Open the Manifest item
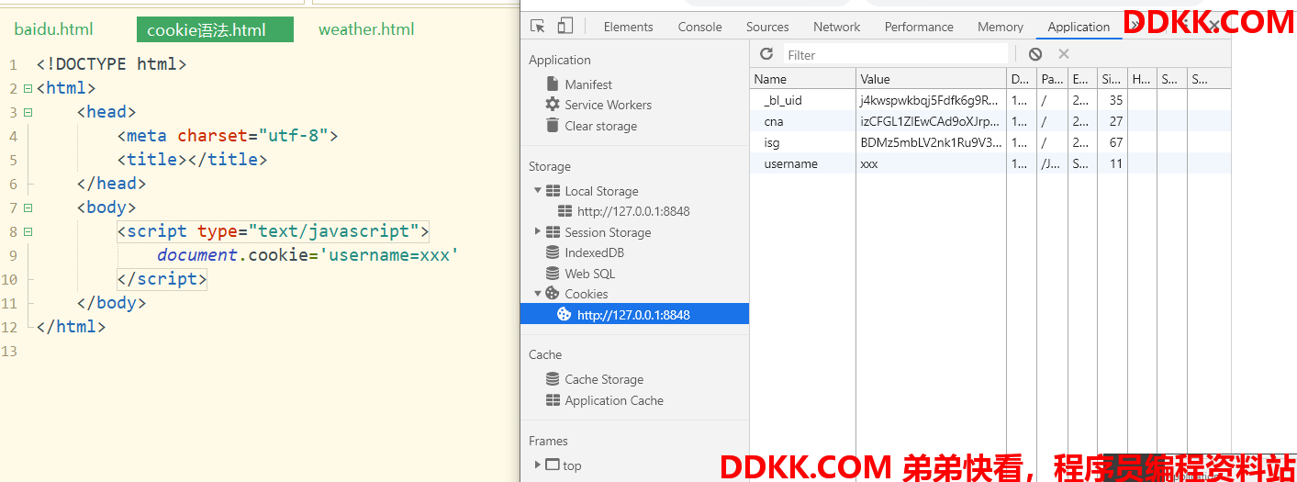Screen dimensions: 1297x482 coord(588,84)
